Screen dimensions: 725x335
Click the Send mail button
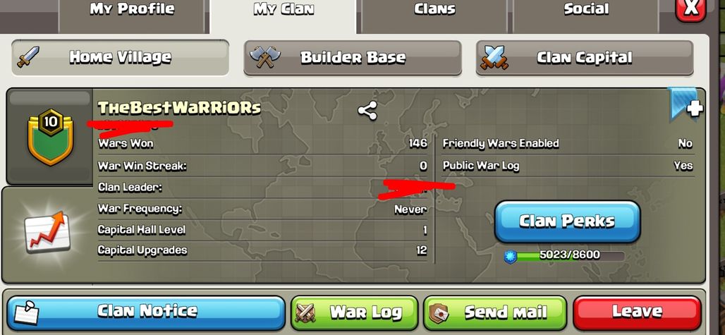tap(495, 313)
